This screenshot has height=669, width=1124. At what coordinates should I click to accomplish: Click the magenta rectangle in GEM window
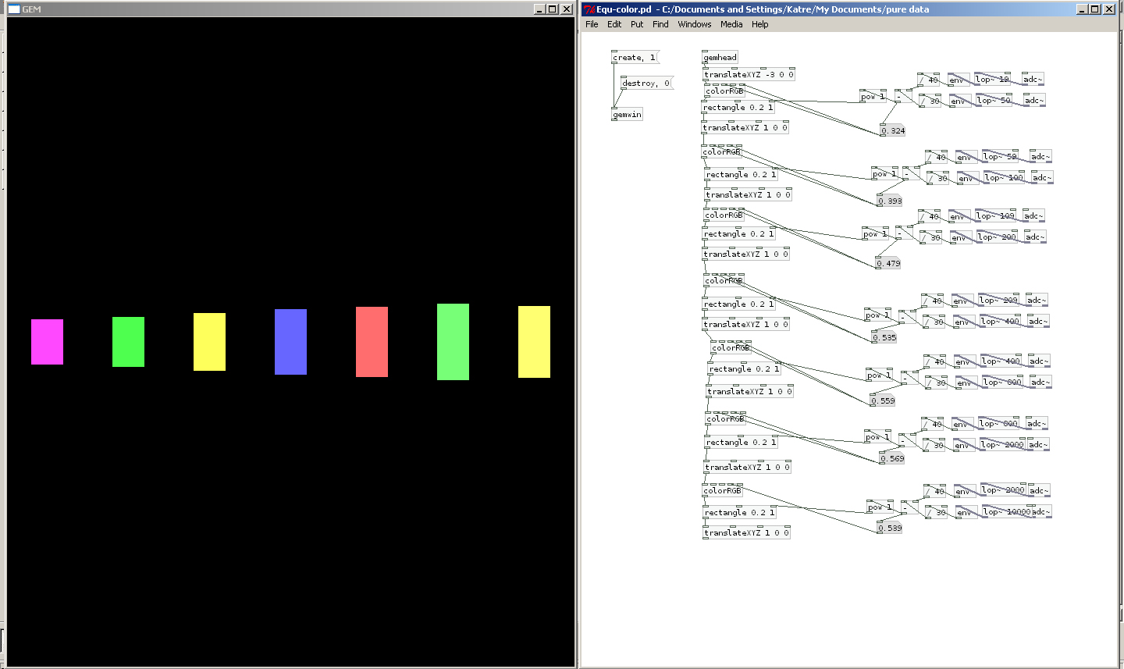pos(47,342)
